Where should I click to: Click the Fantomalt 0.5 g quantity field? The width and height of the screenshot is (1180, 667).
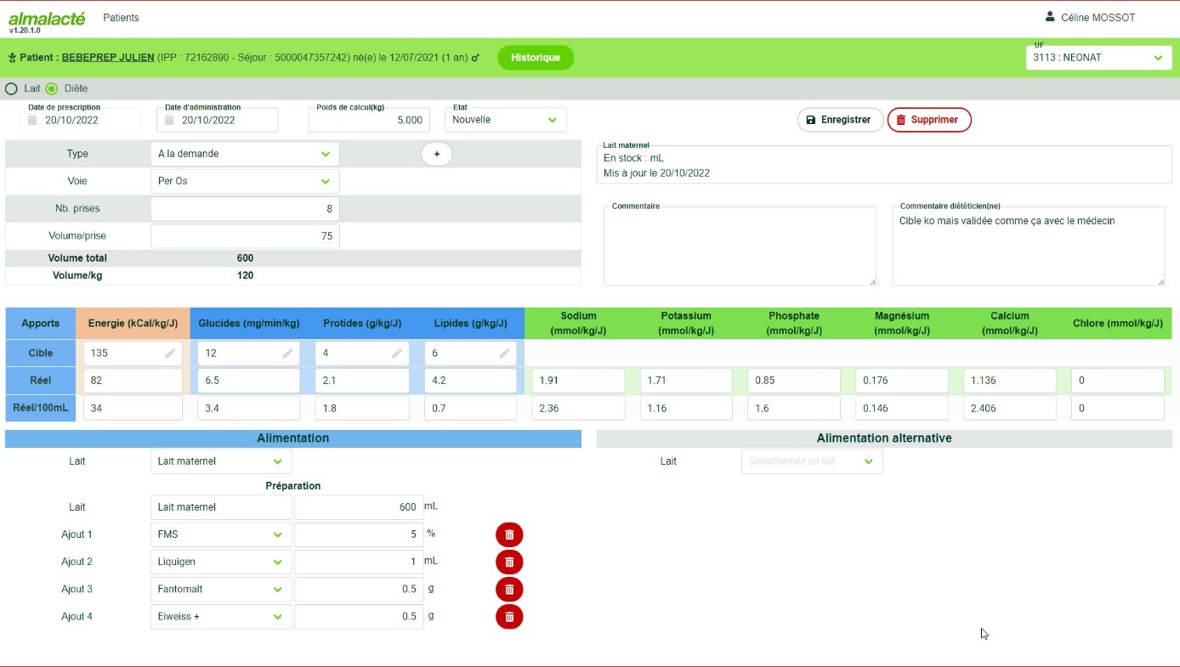click(x=359, y=589)
